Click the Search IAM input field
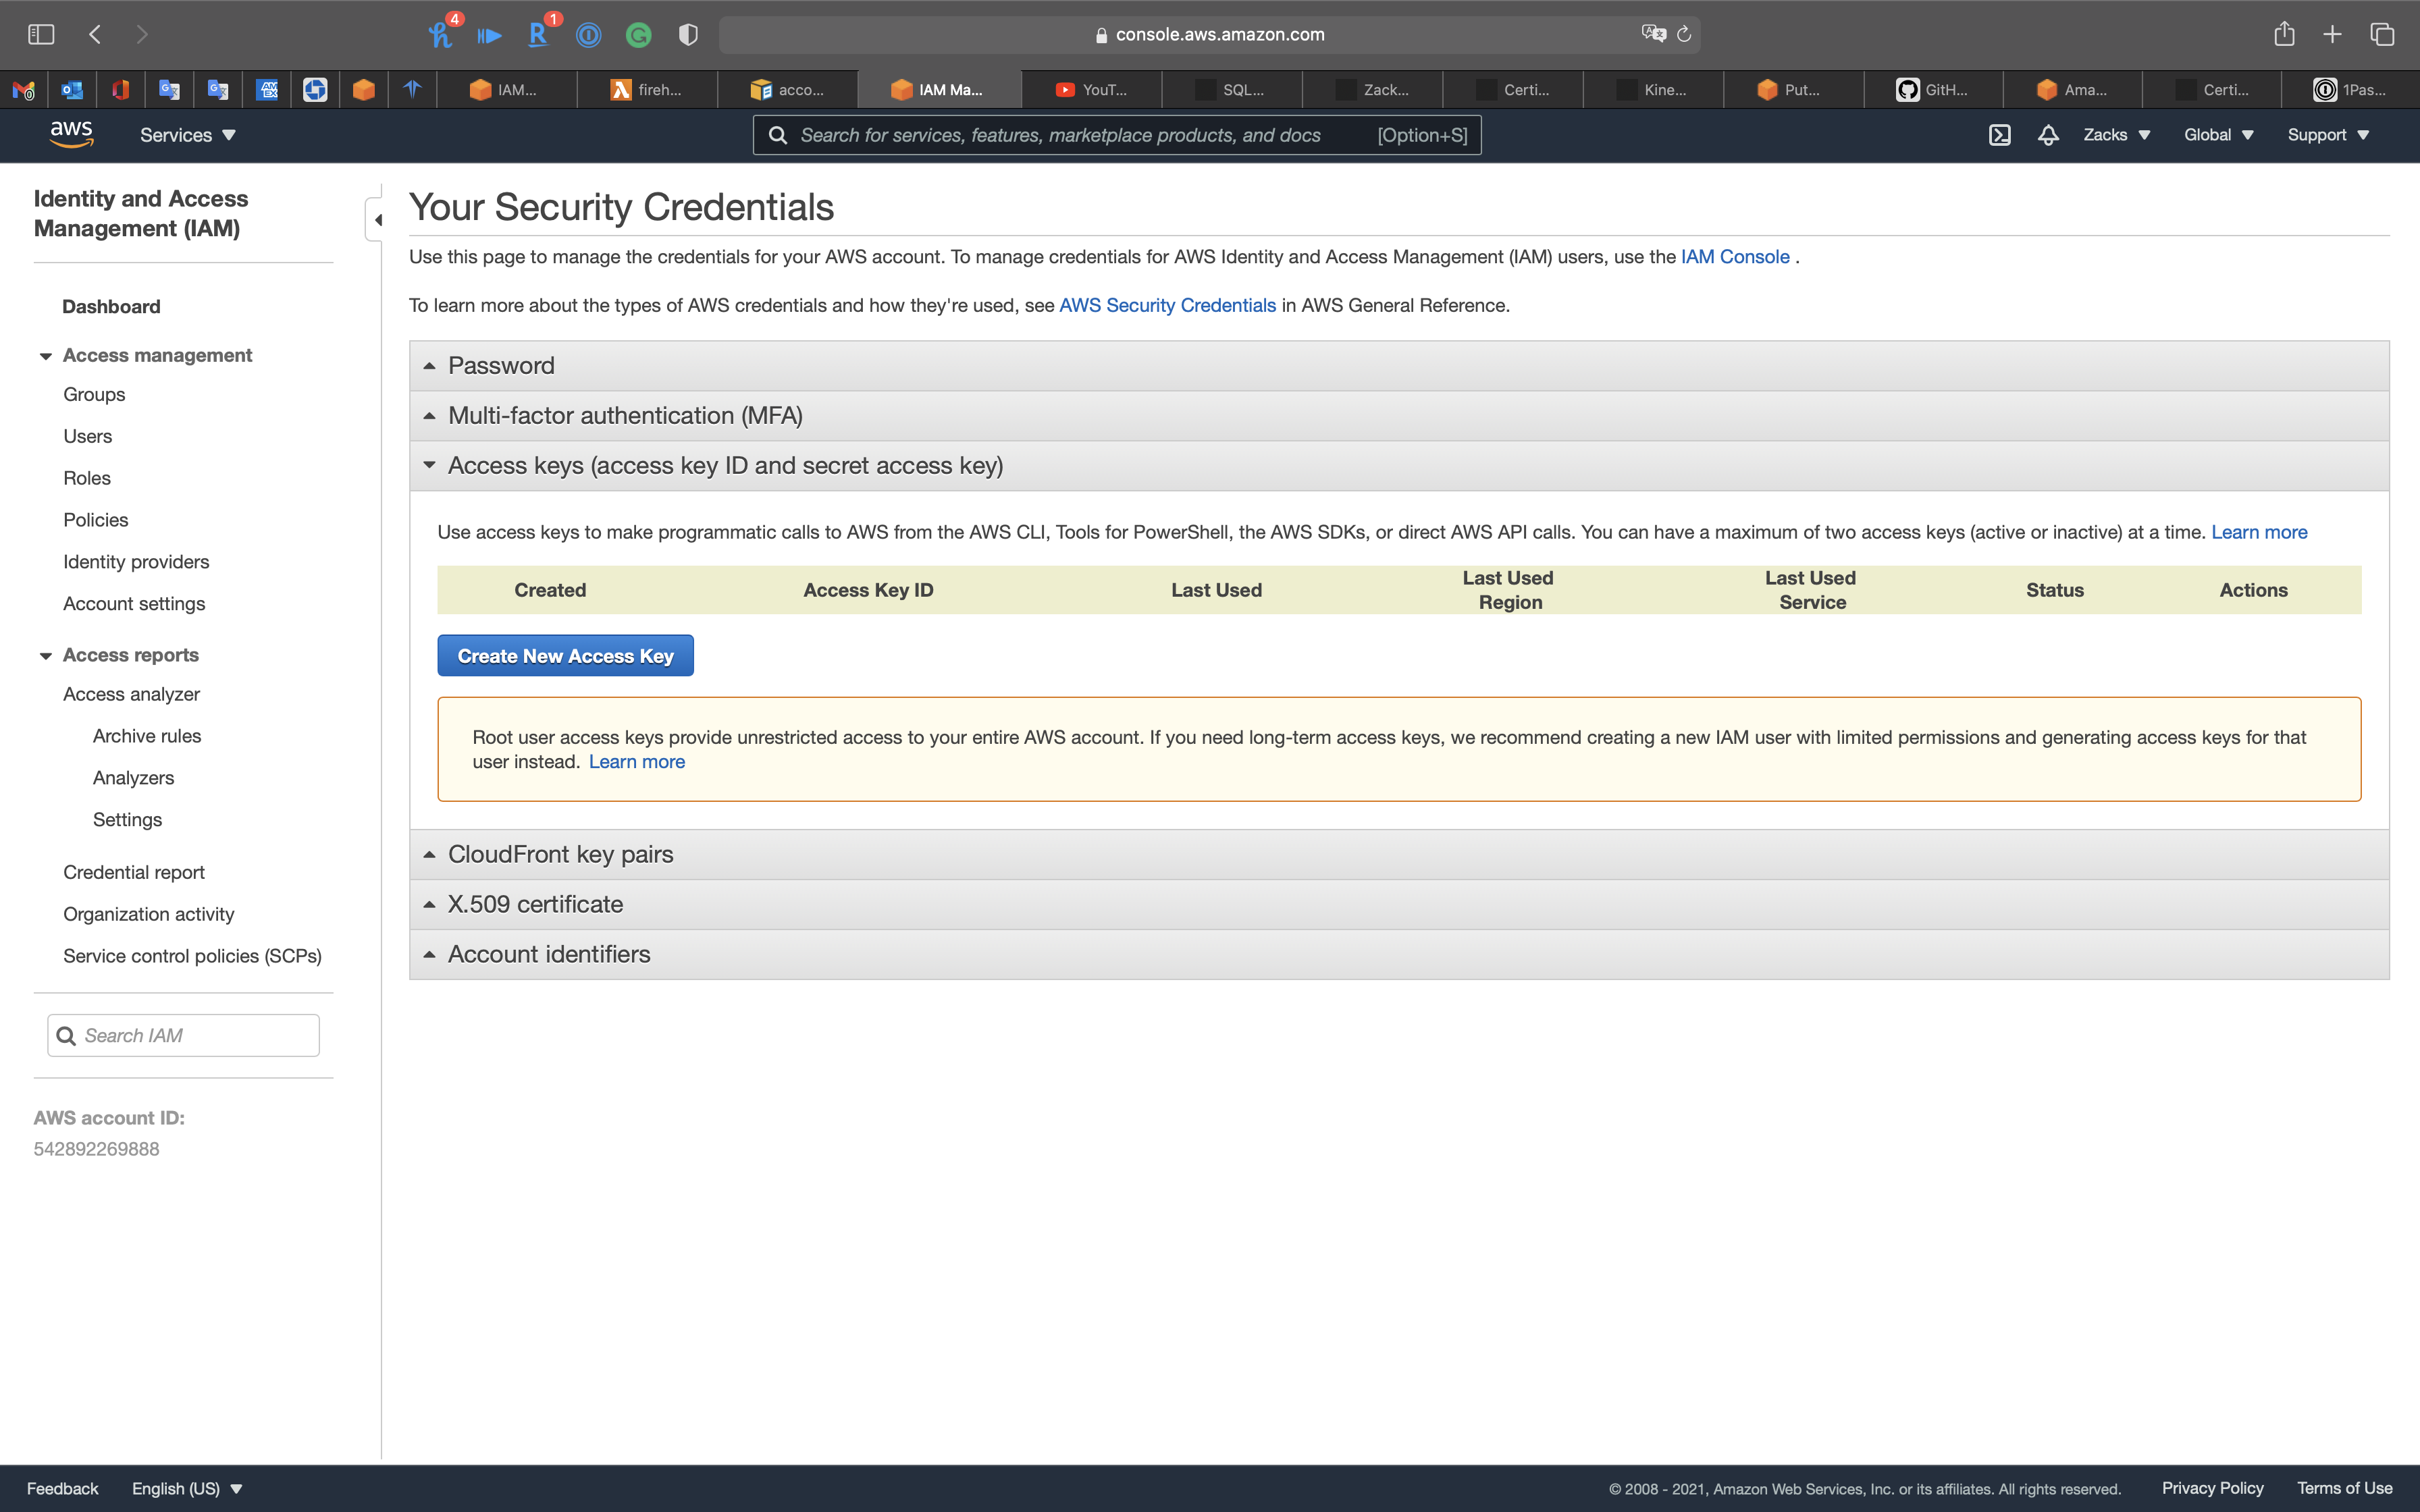The image size is (2420, 1512). click(195, 1035)
